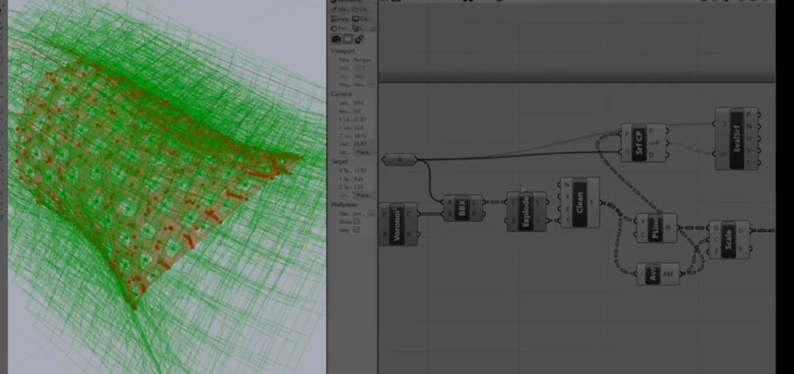Image resolution: width=794 pixels, height=374 pixels.
Task: Click the X output of the Scale component
Action: [742, 249]
